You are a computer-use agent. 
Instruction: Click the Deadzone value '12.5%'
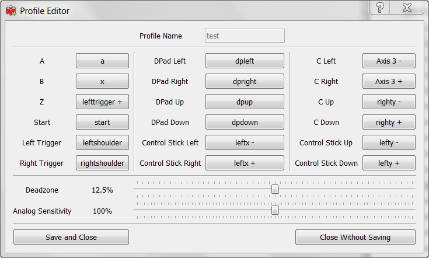[x=102, y=190]
